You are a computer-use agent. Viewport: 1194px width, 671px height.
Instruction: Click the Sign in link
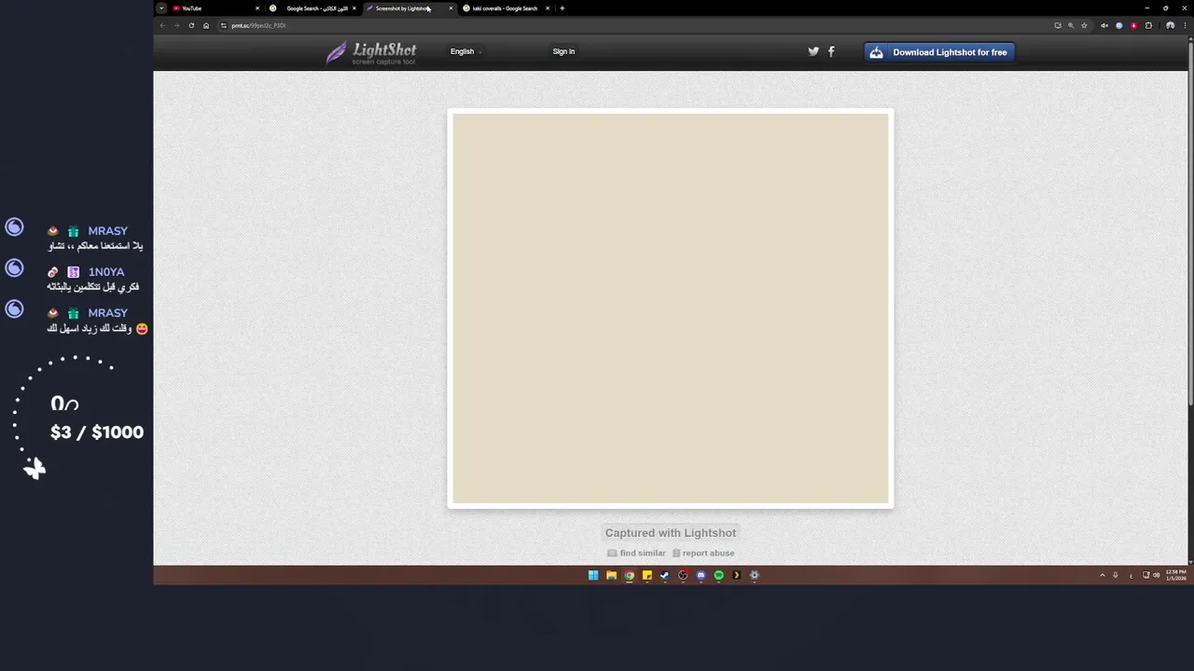pyautogui.click(x=563, y=51)
